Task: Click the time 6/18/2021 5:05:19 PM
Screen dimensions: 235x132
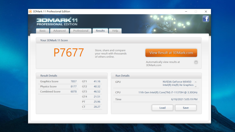Action: coord(184,99)
